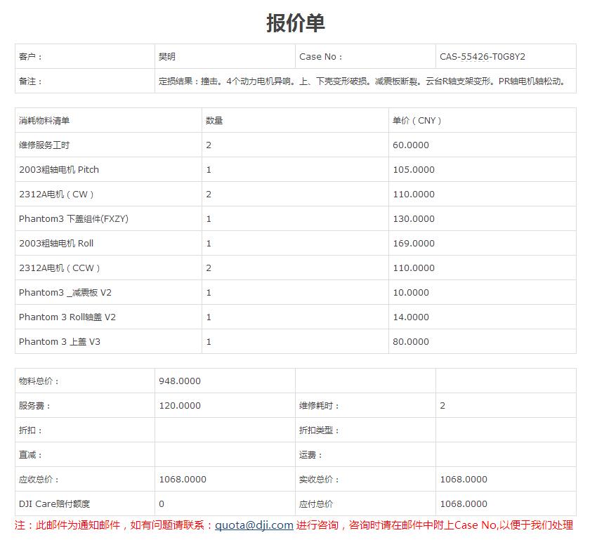590x540 pixels.
Task: Open the quota@dji.com email link
Action: 254,525
